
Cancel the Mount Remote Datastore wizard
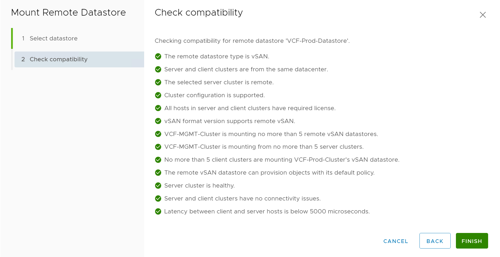395,241
